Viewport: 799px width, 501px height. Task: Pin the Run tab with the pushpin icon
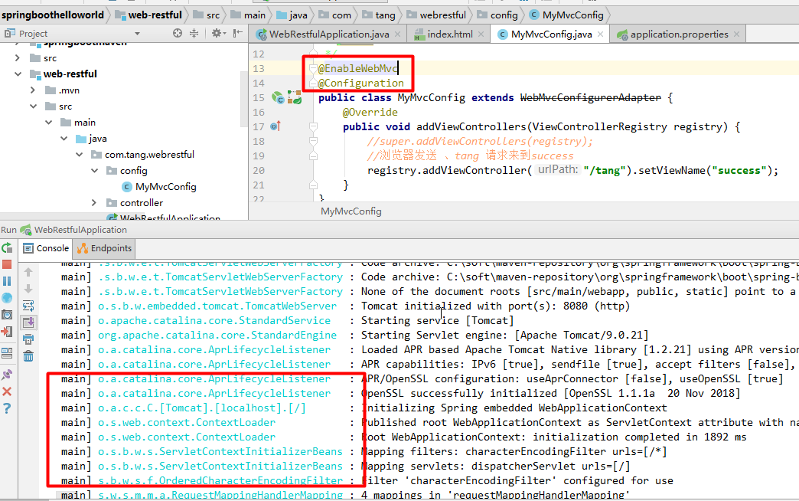click(7, 375)
